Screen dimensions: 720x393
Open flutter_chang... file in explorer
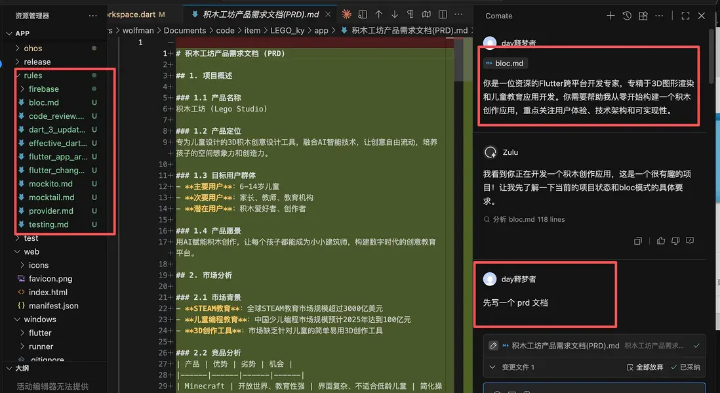click(x=56, y=170)
